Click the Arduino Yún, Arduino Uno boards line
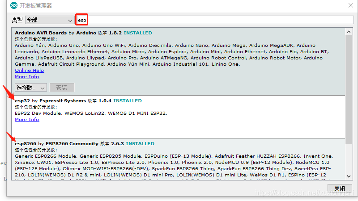358x201 pixels. [x=165, y=46]
